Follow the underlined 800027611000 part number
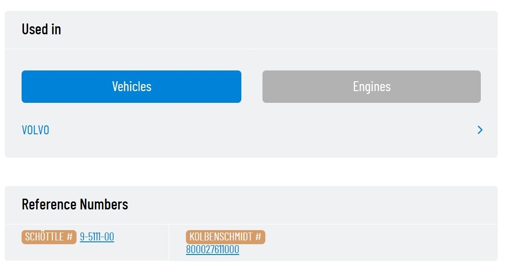 (x=213, y=249)
